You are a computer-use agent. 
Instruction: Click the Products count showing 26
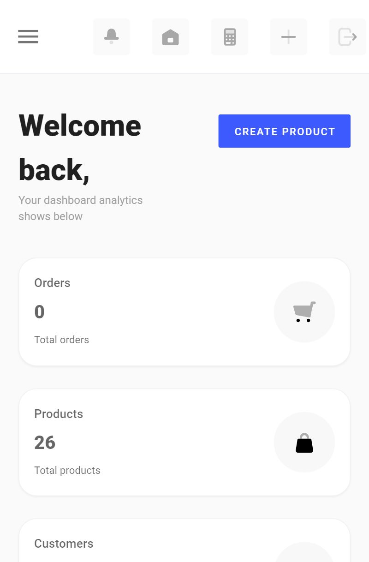coord(45,442)
